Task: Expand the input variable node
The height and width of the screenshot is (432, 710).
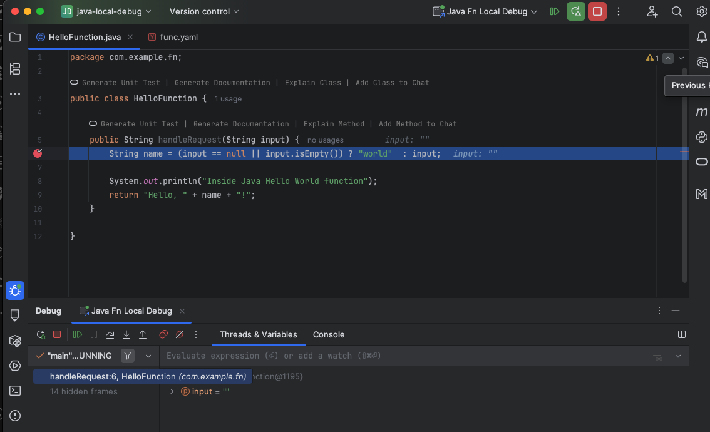Action: 172,392
